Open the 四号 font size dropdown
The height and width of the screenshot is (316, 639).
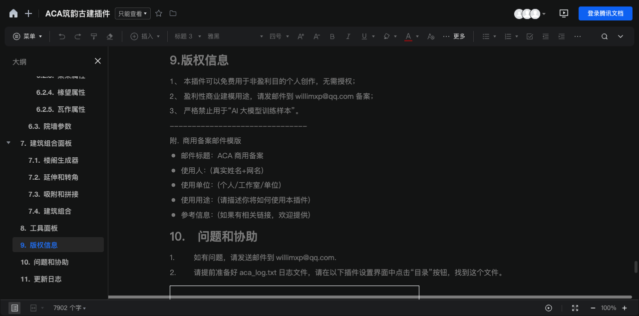click(x=279, y=36)
